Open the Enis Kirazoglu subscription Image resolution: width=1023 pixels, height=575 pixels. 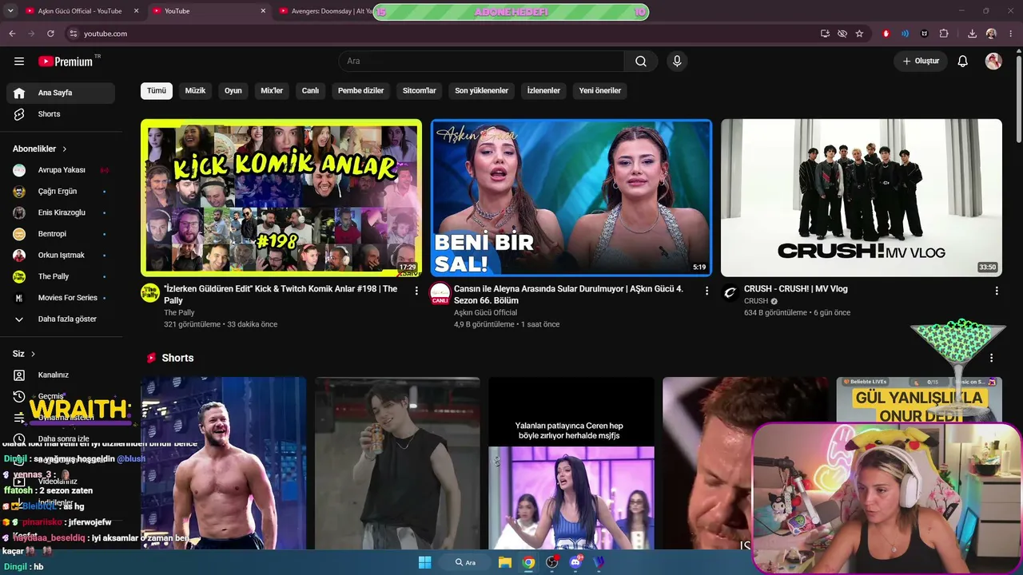point(61,212)
